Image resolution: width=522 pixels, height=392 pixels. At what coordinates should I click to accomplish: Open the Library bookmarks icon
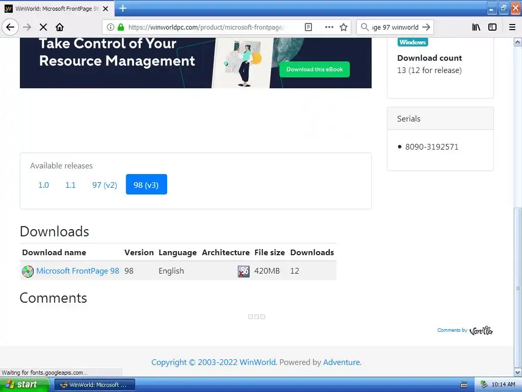pyautogui.click(x=476, y=27)
